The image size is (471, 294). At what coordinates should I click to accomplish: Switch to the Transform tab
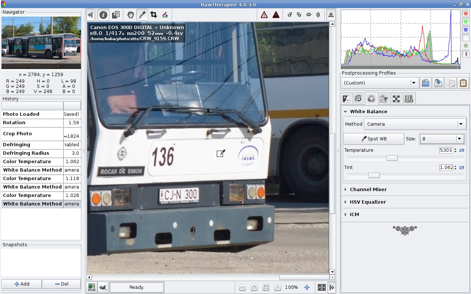click(384, 98)
